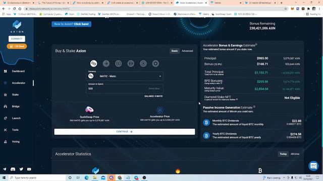
Task: Select the sixth currency icon in the row
Action: (x=155, y=64)
